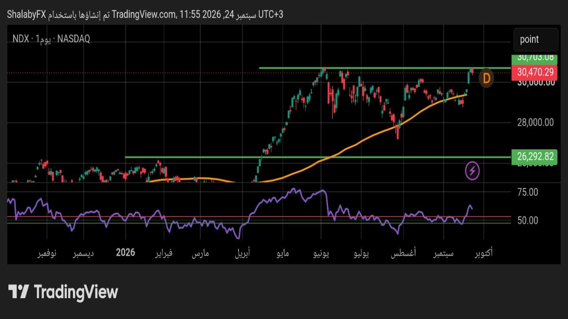This screenshot has height=319, width=568.
Task: Click the TradingView wordmark link
Action: [x=76, y=292]
